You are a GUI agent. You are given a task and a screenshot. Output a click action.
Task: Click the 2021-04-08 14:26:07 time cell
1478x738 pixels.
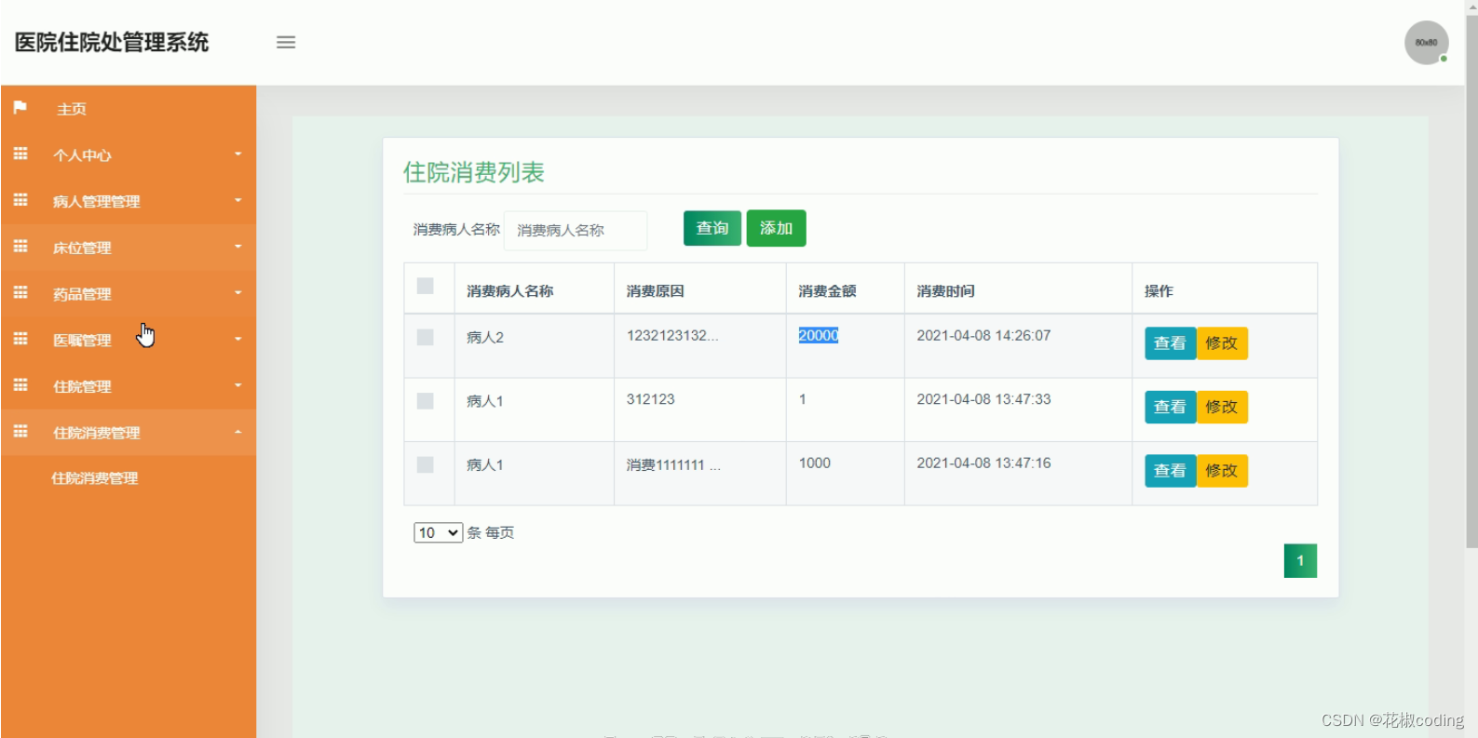(983, 335)
